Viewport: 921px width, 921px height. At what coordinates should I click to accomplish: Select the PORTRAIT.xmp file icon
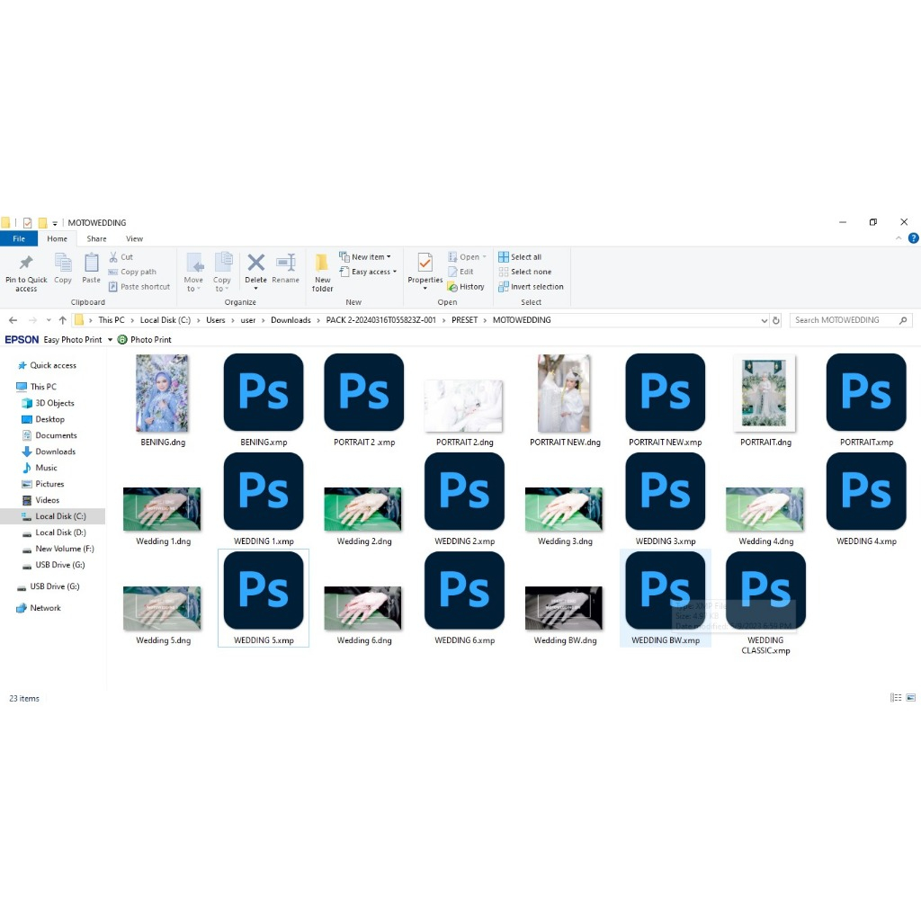point(866,392)
